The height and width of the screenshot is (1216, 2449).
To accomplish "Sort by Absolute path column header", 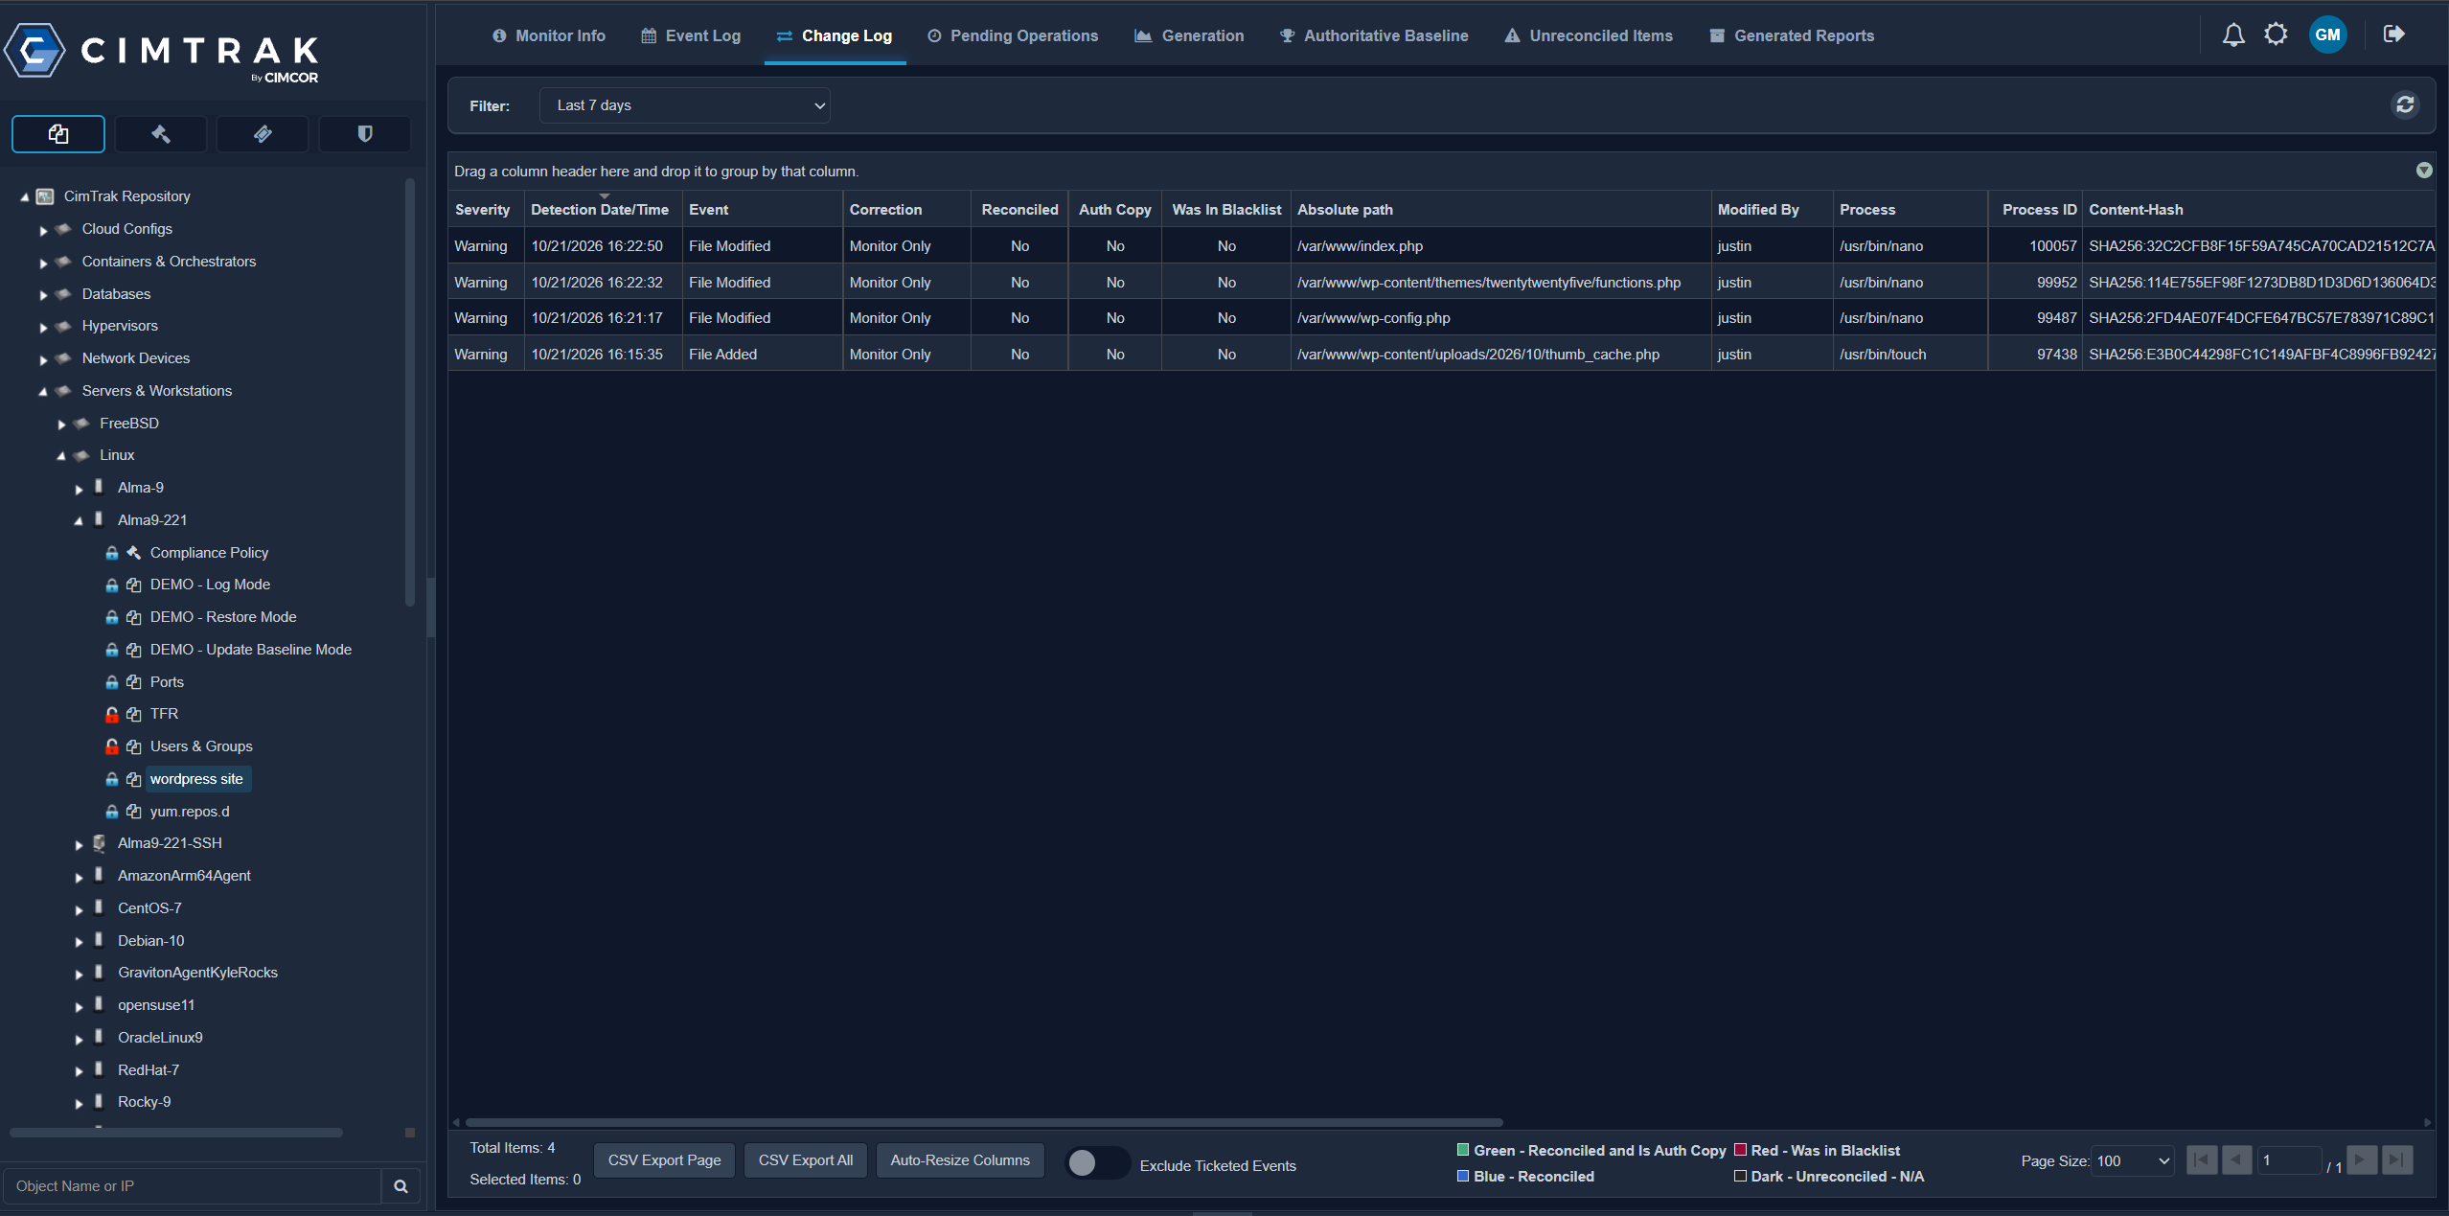I will [1500, 210].
